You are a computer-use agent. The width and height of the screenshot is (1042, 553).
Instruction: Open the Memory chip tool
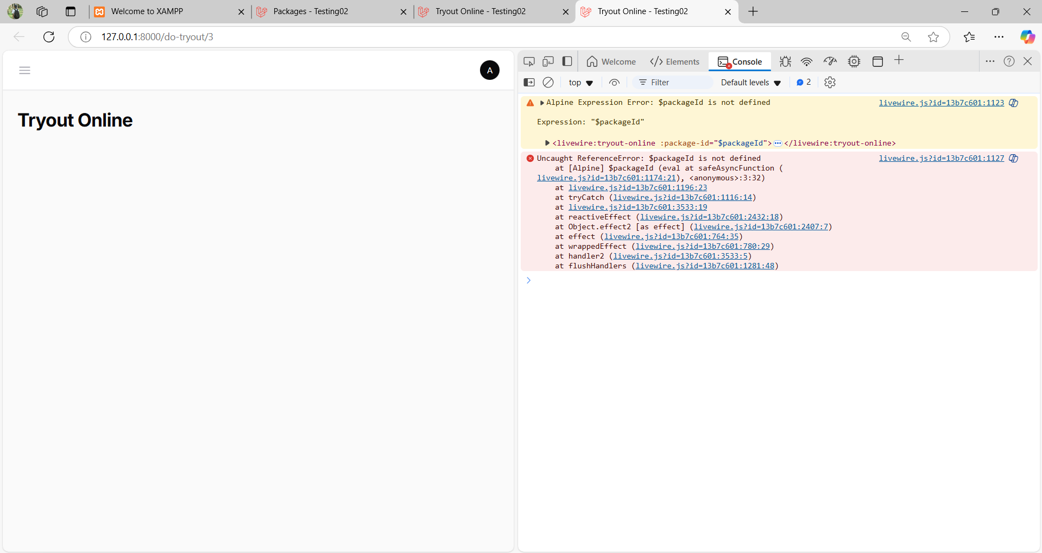coord(854,61)
